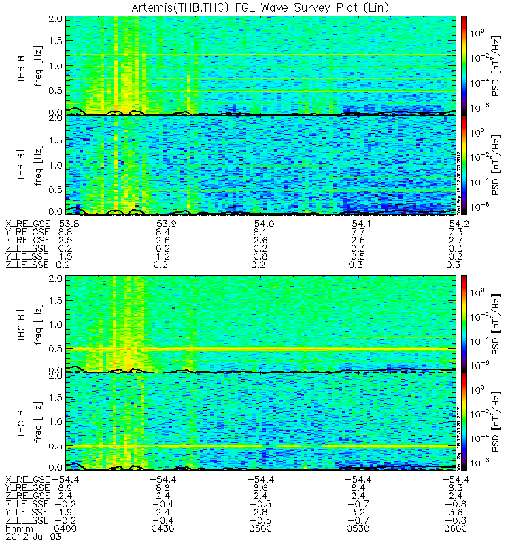
Task: Click the Y_LE_SSE value '3.6'
Action: [x=455, y=513]
